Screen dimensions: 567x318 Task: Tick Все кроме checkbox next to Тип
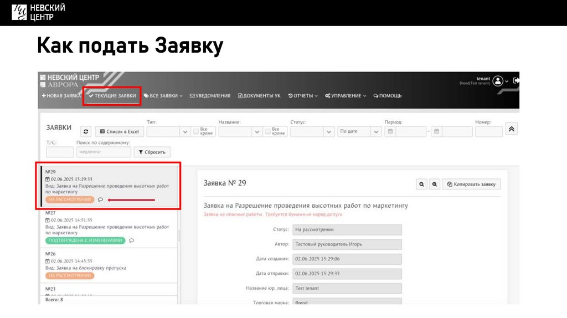pos(195,131)
